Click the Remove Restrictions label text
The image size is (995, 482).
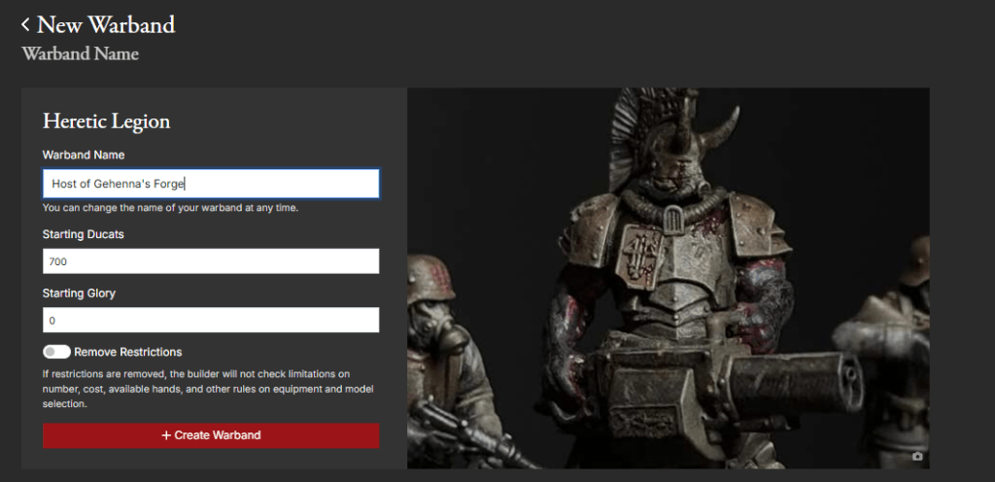click(127, 352)
